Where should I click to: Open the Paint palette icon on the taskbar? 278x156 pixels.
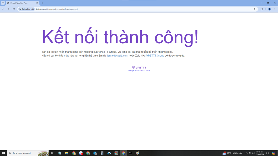point(137,153)
